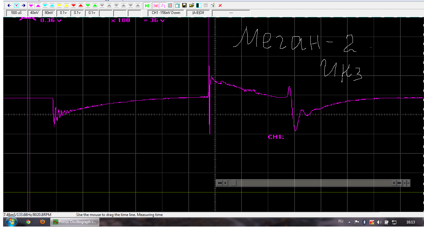Screen dimensions: 424x238
Task: Click the magenta up triangle channel button
Action: (x=38, y=6)
